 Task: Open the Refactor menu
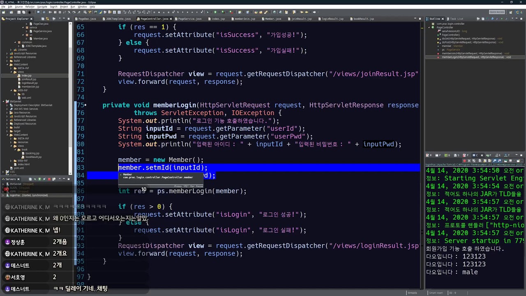(30, 7)
